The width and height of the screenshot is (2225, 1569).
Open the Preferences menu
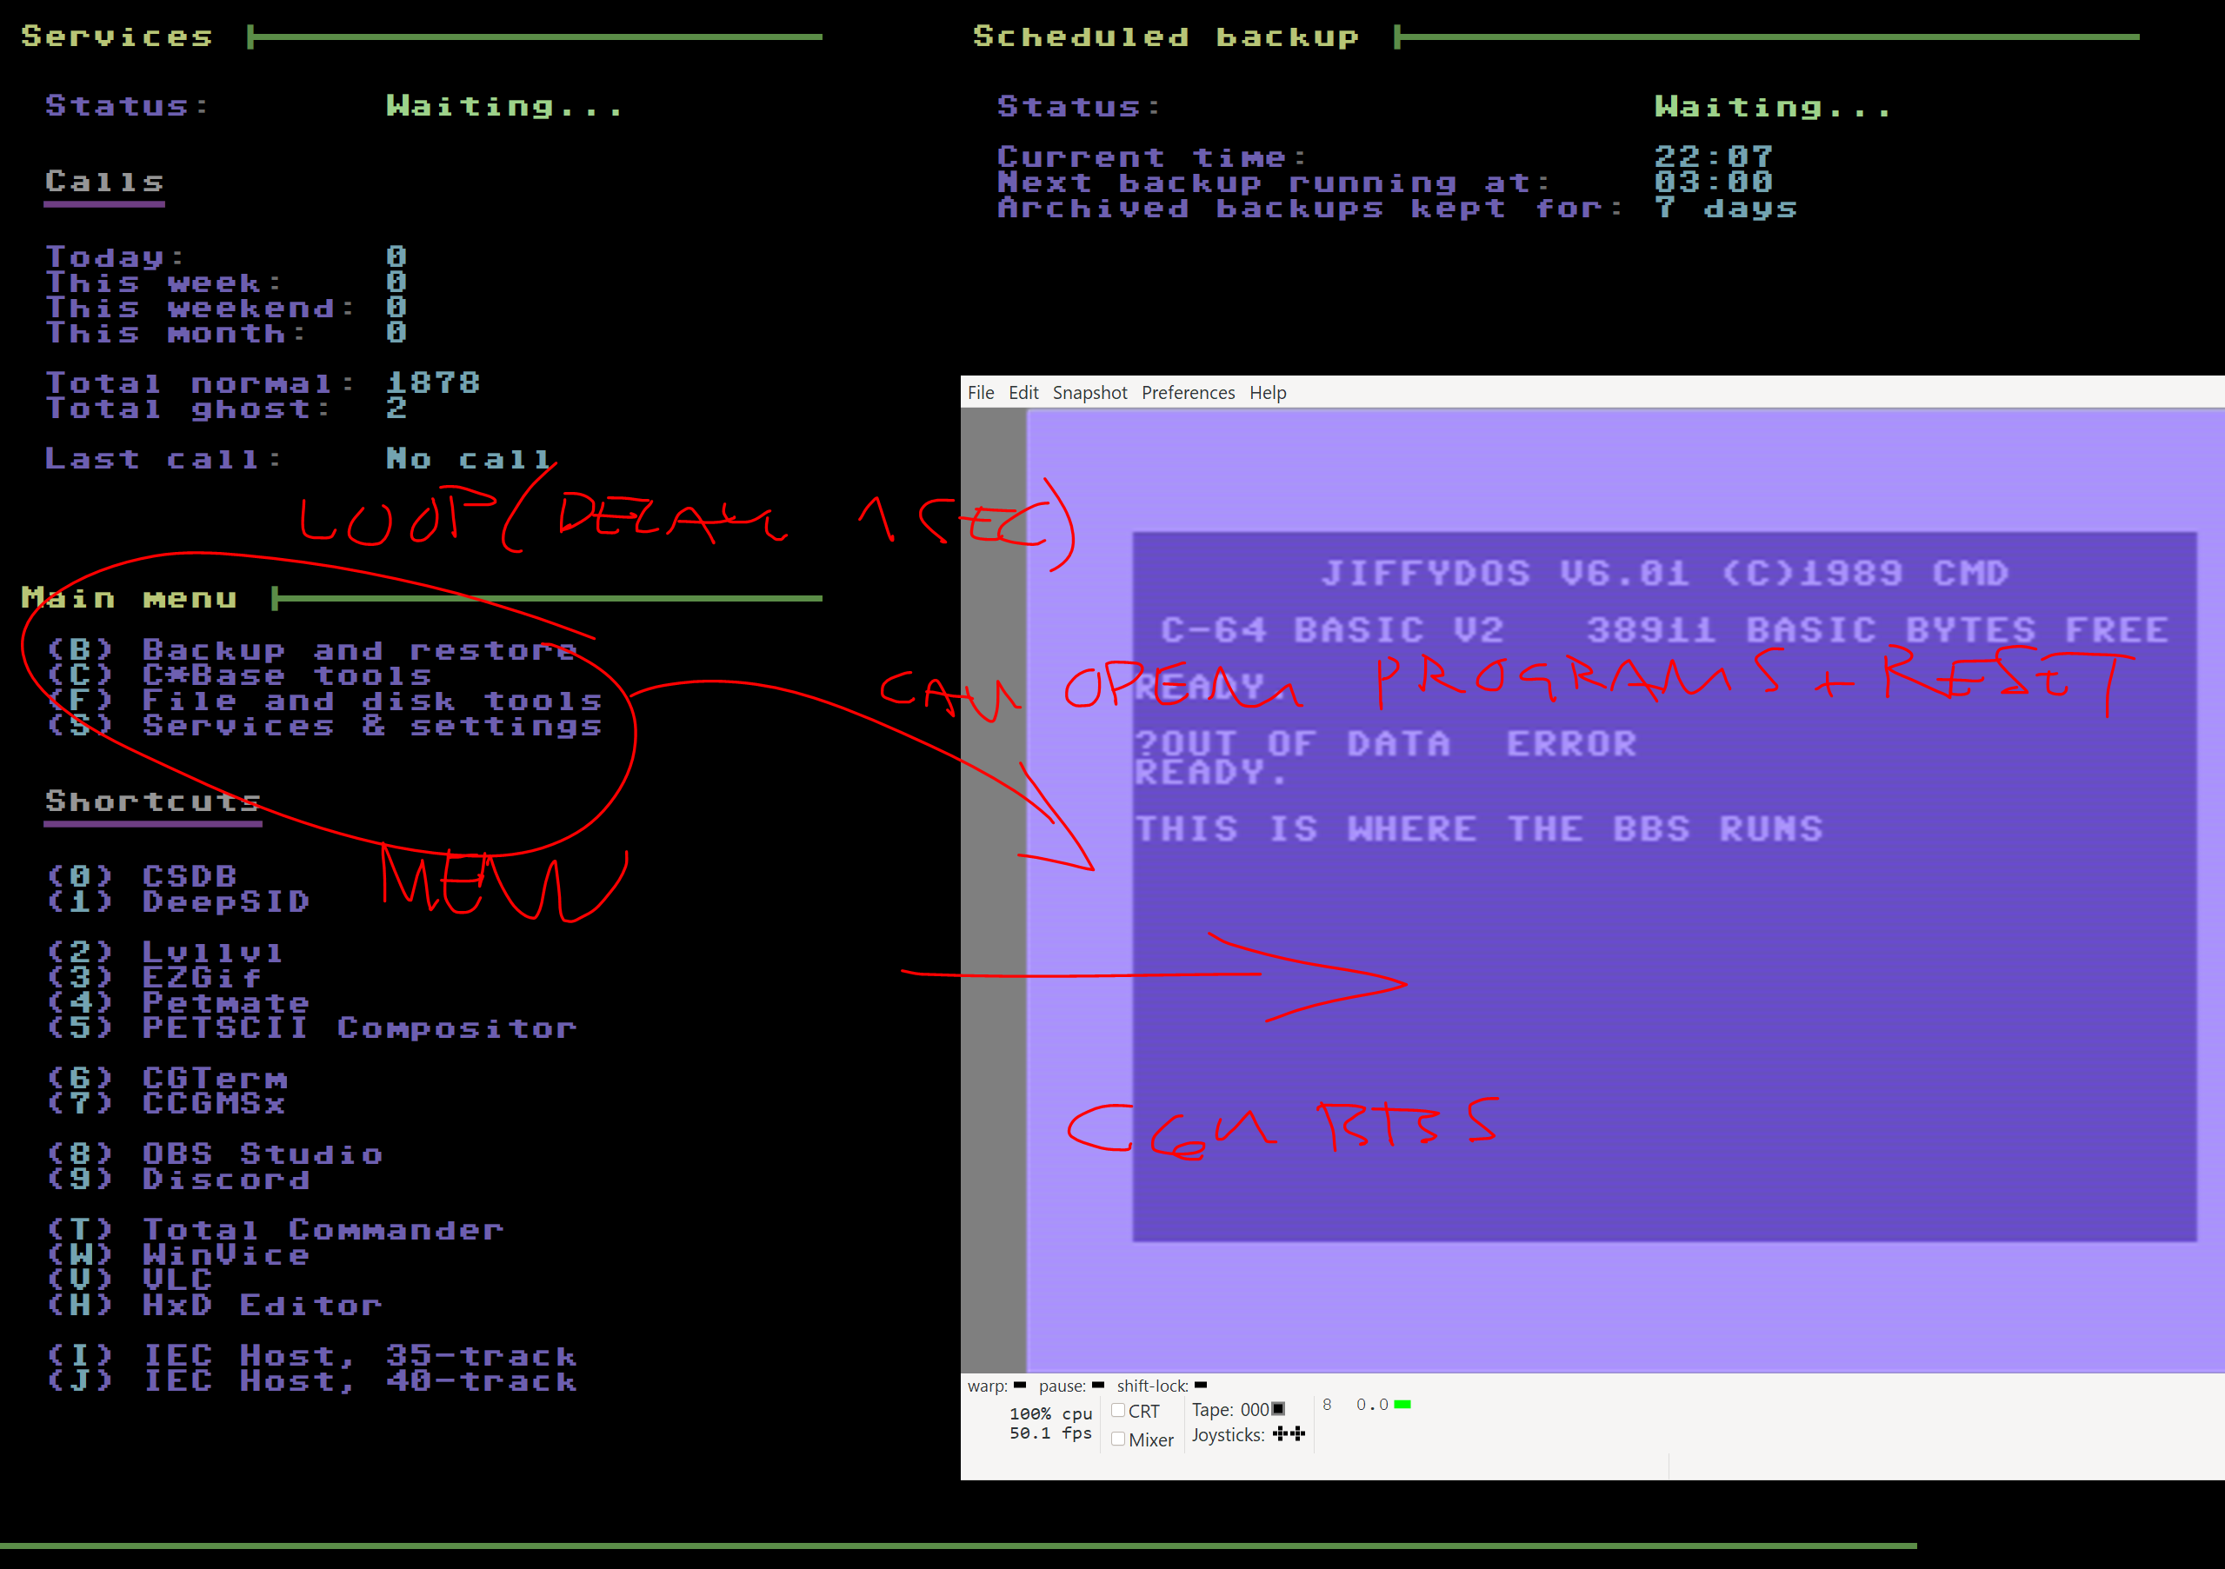(1188, 393)
